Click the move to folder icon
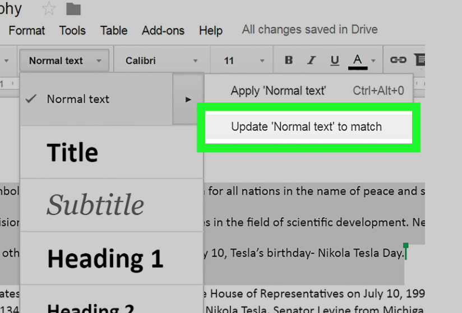462x313 pixels. click(x=73, y=9)
